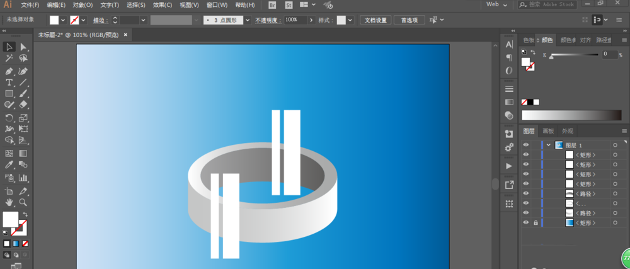Switch to the 外观 panel tab
The width and height of the screenshot is (630, 269).
click(x=568, y=131)
